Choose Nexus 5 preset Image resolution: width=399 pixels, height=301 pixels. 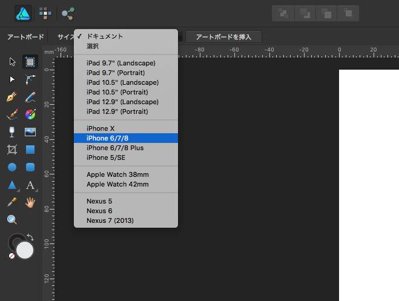[126, 201]
